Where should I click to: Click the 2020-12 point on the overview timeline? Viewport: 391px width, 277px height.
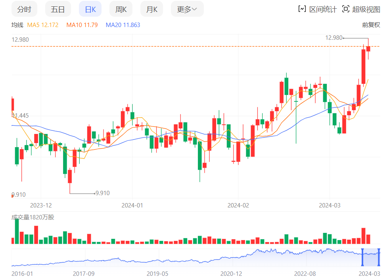point(231,273)
